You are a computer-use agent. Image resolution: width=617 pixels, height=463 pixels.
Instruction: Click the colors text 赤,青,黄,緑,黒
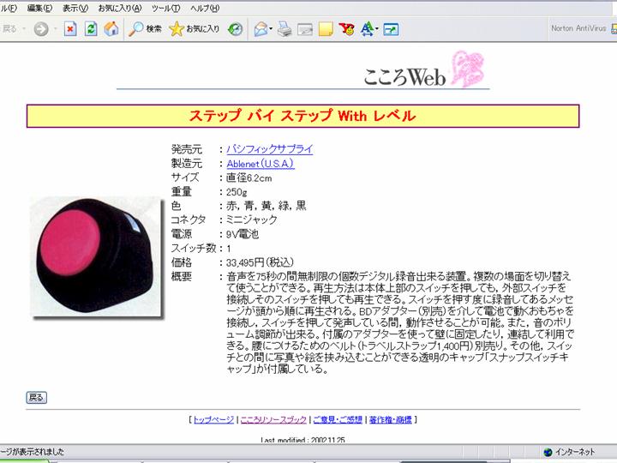266,206
